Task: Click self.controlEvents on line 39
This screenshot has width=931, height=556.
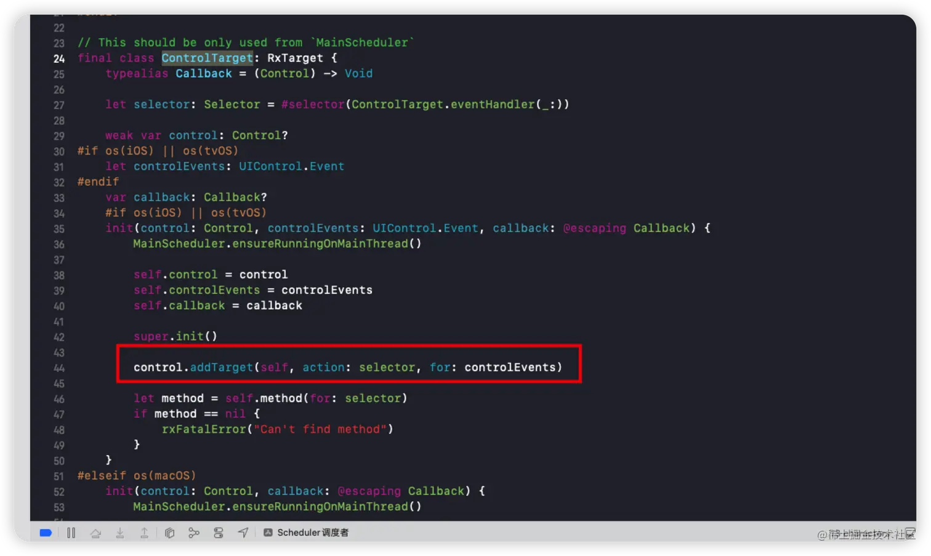Action: (x=197, y=290)
